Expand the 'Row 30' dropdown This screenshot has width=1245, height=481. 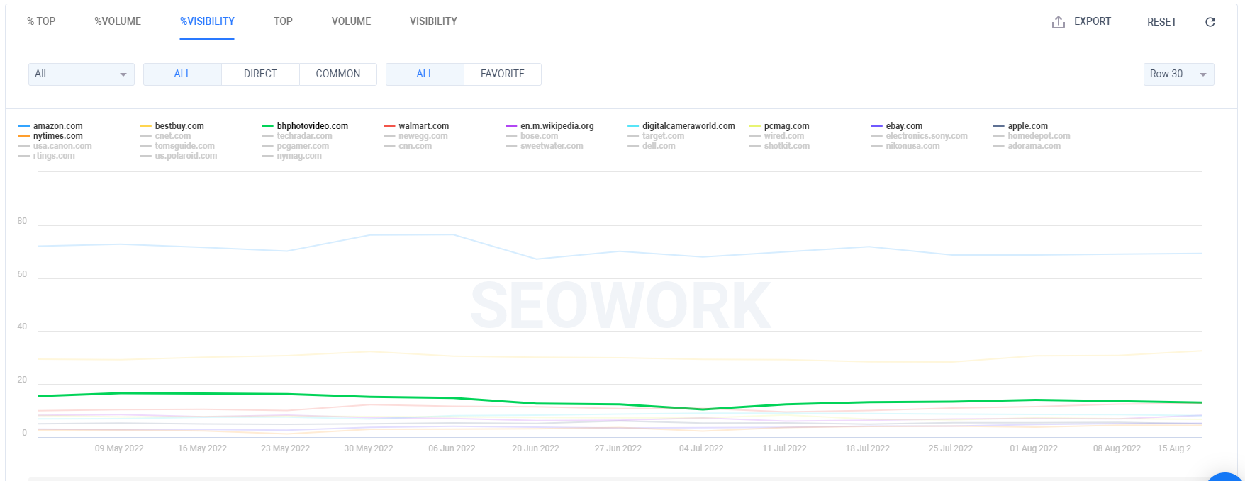pyautogui.click(x=1178, y=74)
